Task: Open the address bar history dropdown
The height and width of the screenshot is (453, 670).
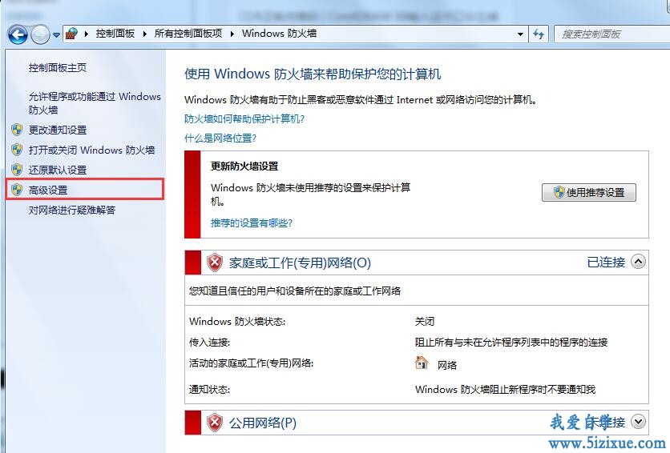Action: (x=520, y=34)
